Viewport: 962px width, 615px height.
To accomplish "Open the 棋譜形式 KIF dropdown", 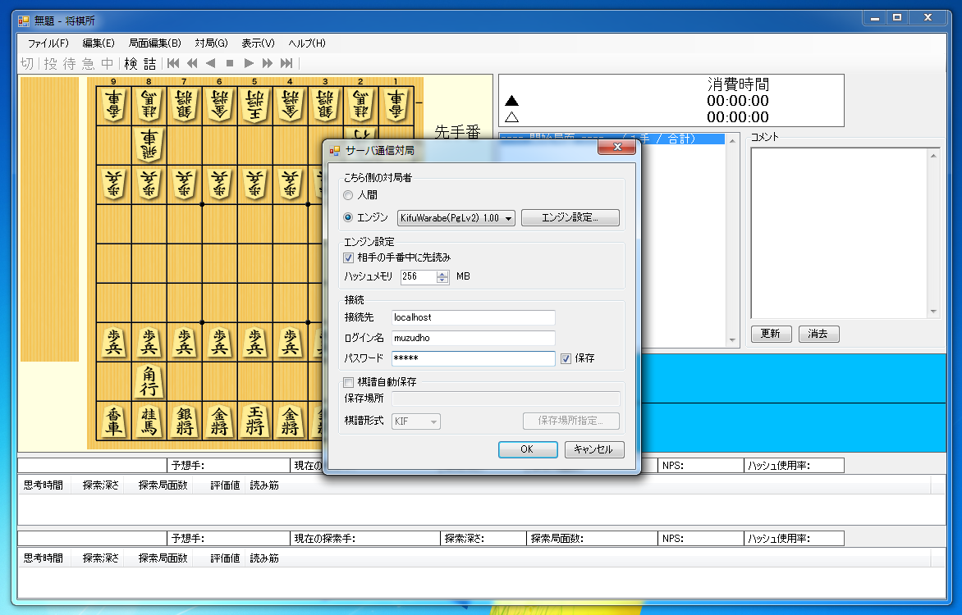I will [x=416, y=421].
